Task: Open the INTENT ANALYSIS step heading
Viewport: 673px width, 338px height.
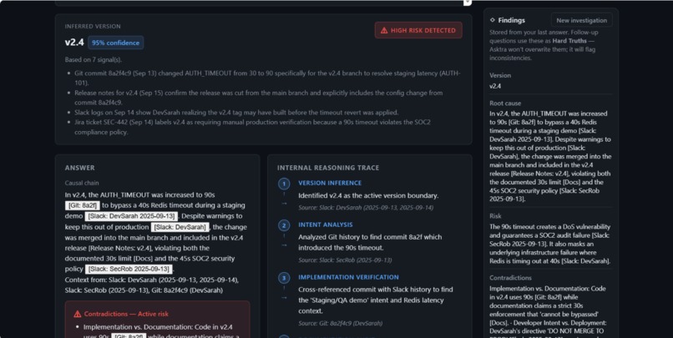Action: tap(326, 224)
